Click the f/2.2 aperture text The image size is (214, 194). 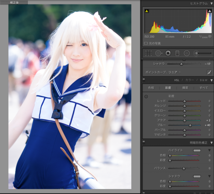[x=187, y=37]
